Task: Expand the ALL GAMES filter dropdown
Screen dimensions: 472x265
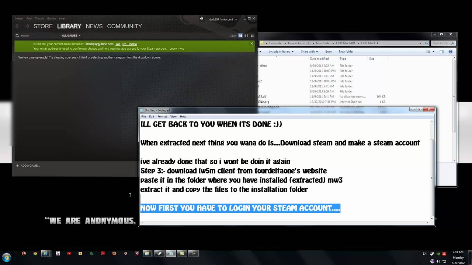Action: (71, 36)
